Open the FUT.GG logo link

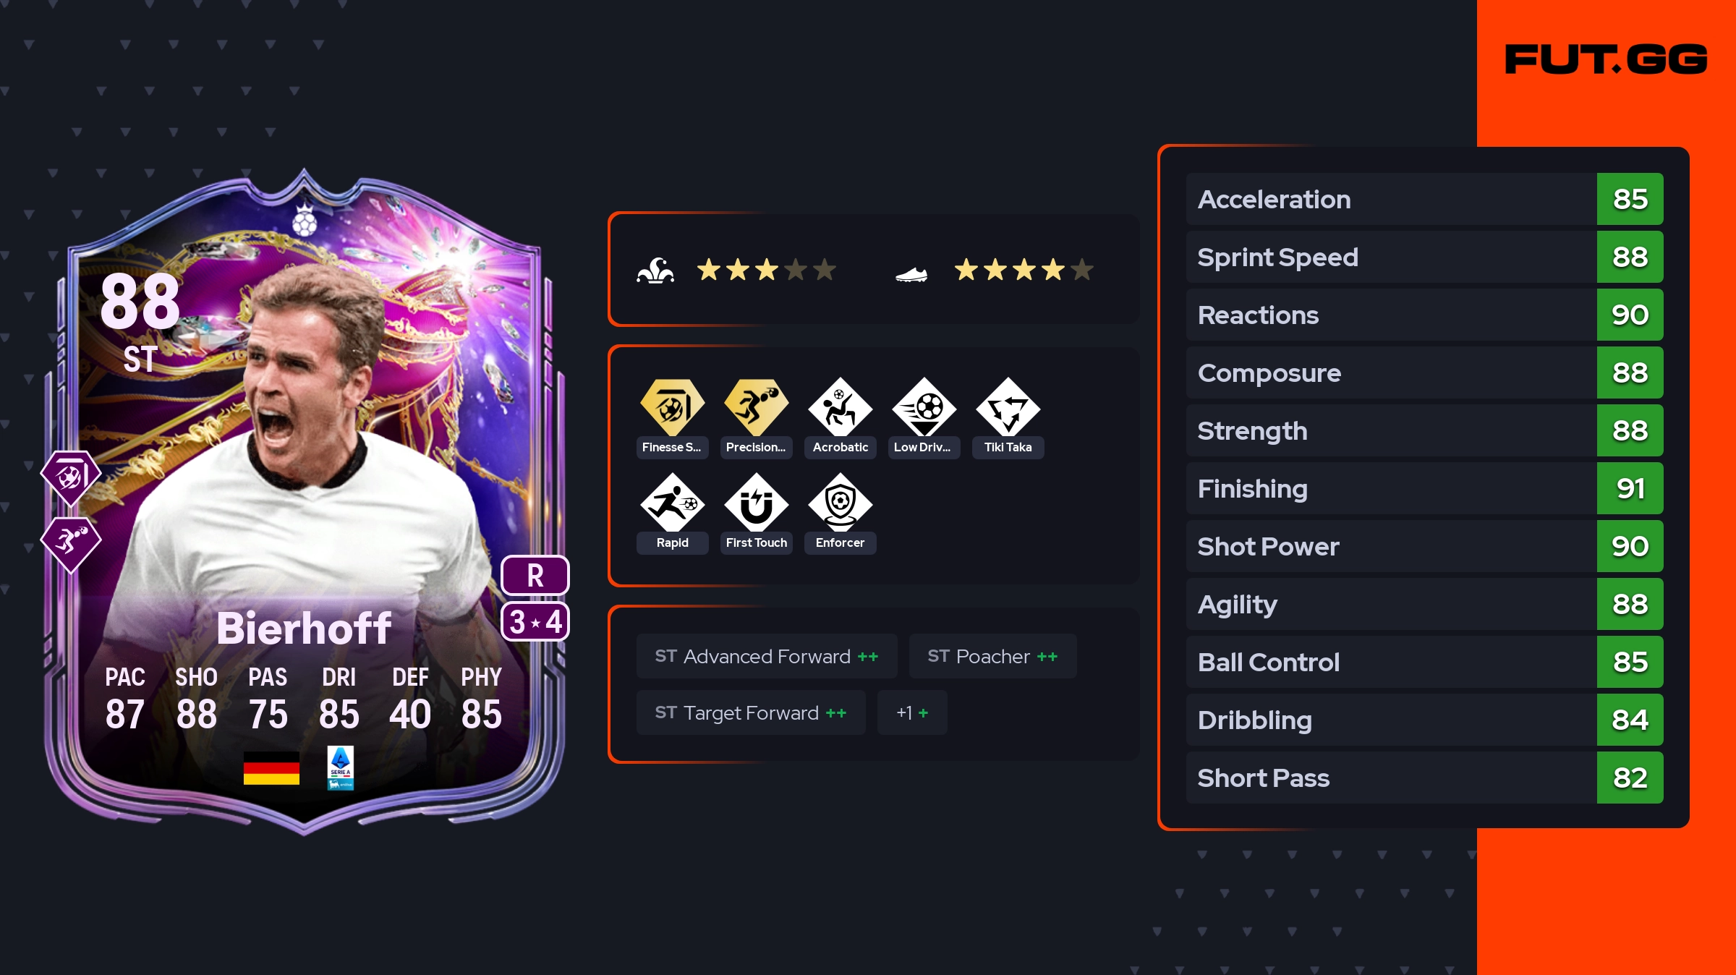(1606, 59)
